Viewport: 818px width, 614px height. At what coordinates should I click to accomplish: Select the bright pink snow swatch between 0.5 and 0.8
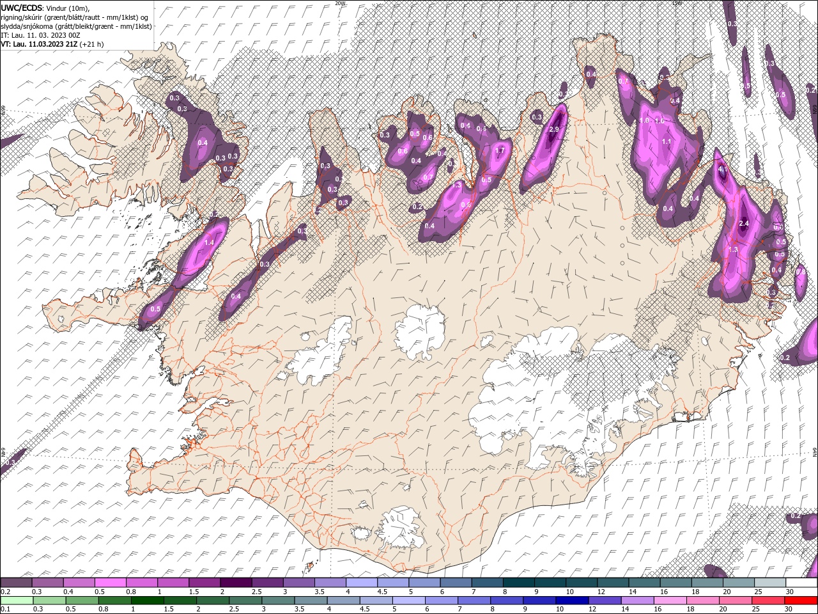pos(110,583)
